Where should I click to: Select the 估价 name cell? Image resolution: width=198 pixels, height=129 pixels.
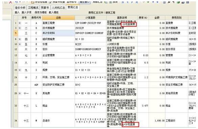click(x=58, y=49)
